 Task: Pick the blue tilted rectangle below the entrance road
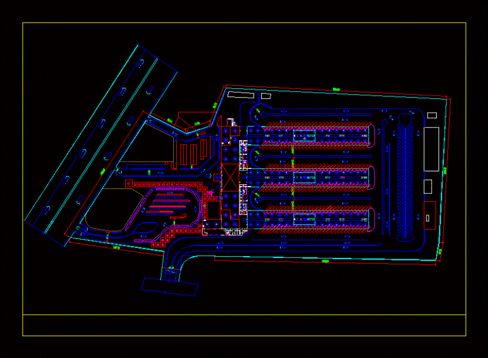pyautogui.click(x=170, y=287)
